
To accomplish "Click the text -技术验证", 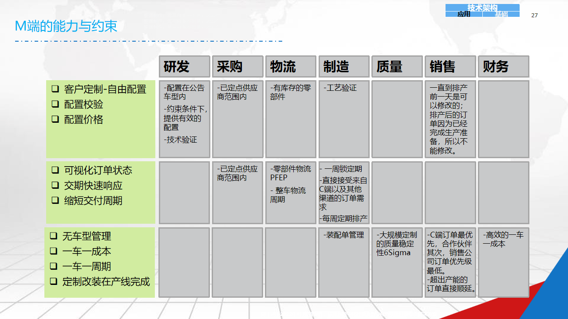I will click(180, 140).
